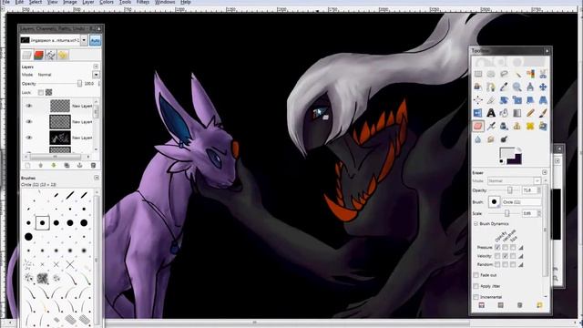Toggle Velocity Size checkbox
The width and height of the screenshot is (583, 328).
513,256
